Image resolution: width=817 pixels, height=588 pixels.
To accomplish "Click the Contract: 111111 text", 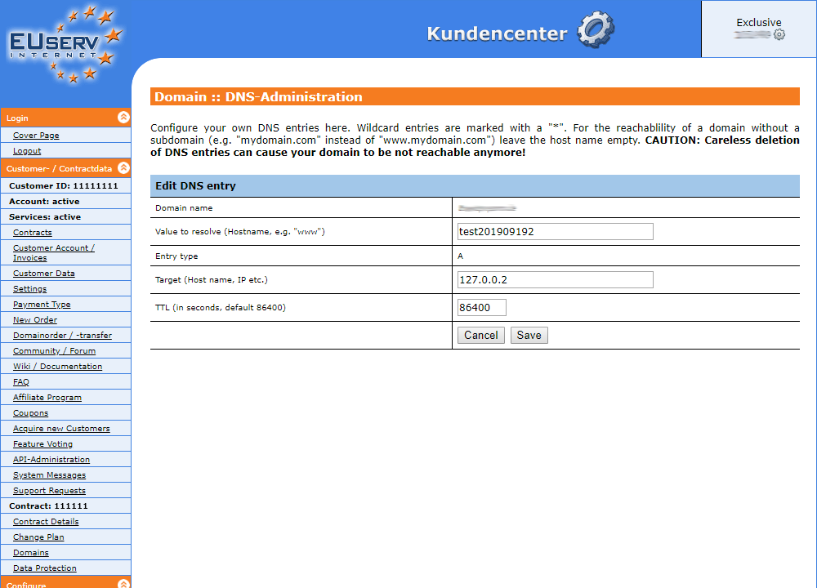I will (48, 506).
